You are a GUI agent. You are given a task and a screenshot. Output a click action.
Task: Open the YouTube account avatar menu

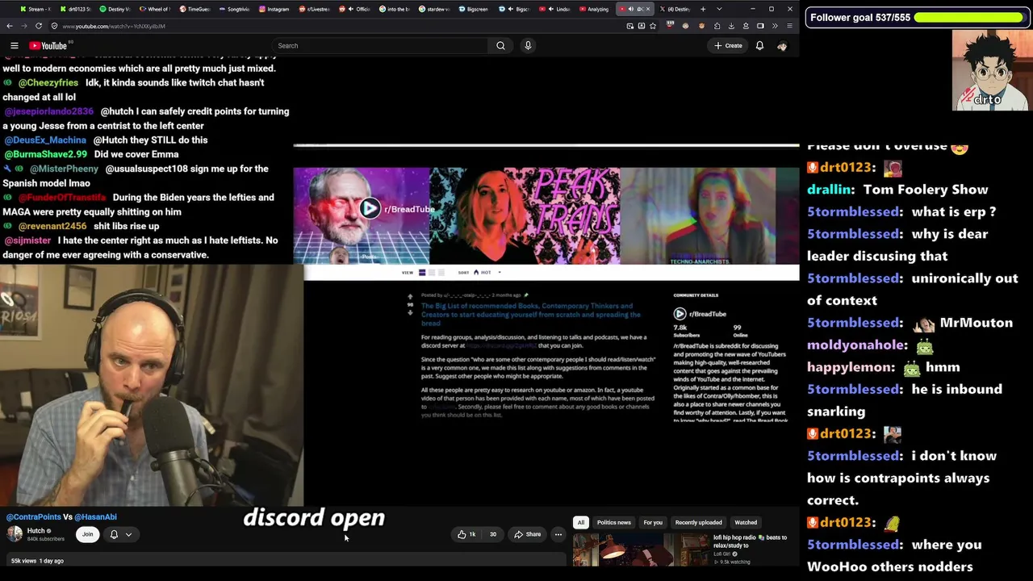tap(781, 46)
